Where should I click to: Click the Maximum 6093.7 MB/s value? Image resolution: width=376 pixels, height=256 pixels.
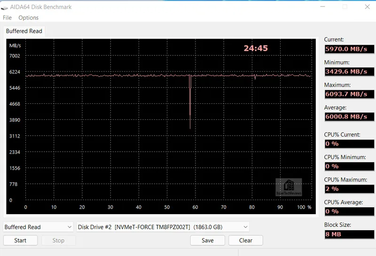[349, 94]
